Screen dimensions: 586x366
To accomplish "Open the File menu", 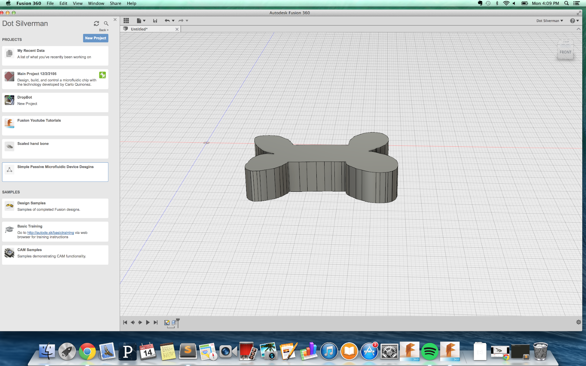I will [x=50, y=3].
